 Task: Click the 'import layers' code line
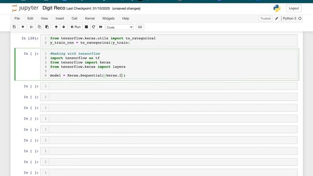(88, 66)
